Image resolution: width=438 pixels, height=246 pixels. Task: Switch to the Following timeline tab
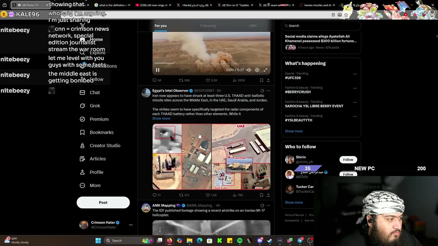pos(208,26)
